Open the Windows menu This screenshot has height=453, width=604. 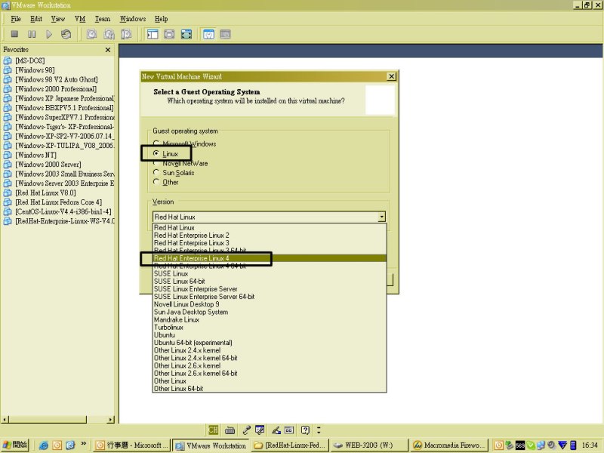pos(133,19)
